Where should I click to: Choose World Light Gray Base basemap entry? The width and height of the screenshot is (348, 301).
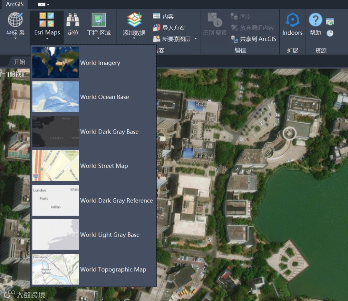coord(93,234)
